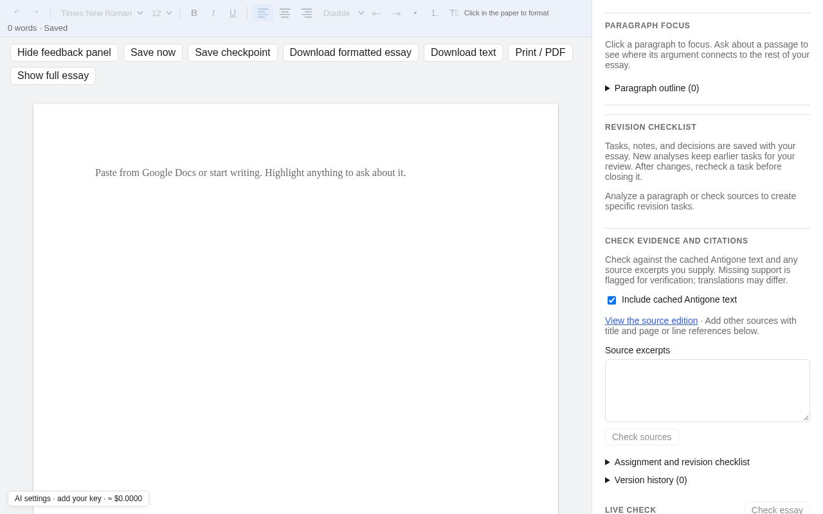Insert a bulleted list

[415, 13]
